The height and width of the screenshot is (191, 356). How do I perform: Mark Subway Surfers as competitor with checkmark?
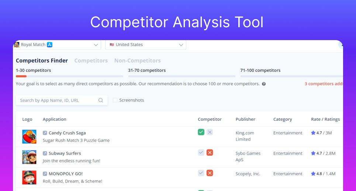click(201, 152)
